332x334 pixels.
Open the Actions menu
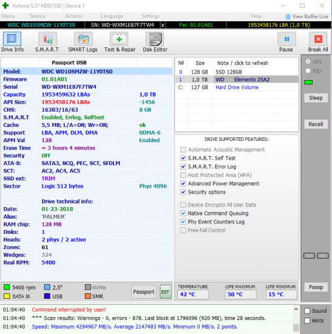pyautogui.click(x=73, y=16)
